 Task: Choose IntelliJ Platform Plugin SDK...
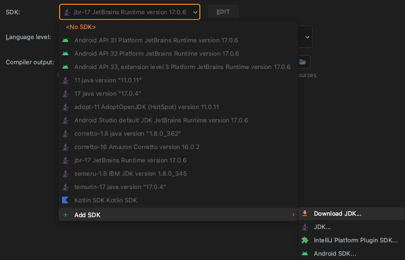point(352,240)
